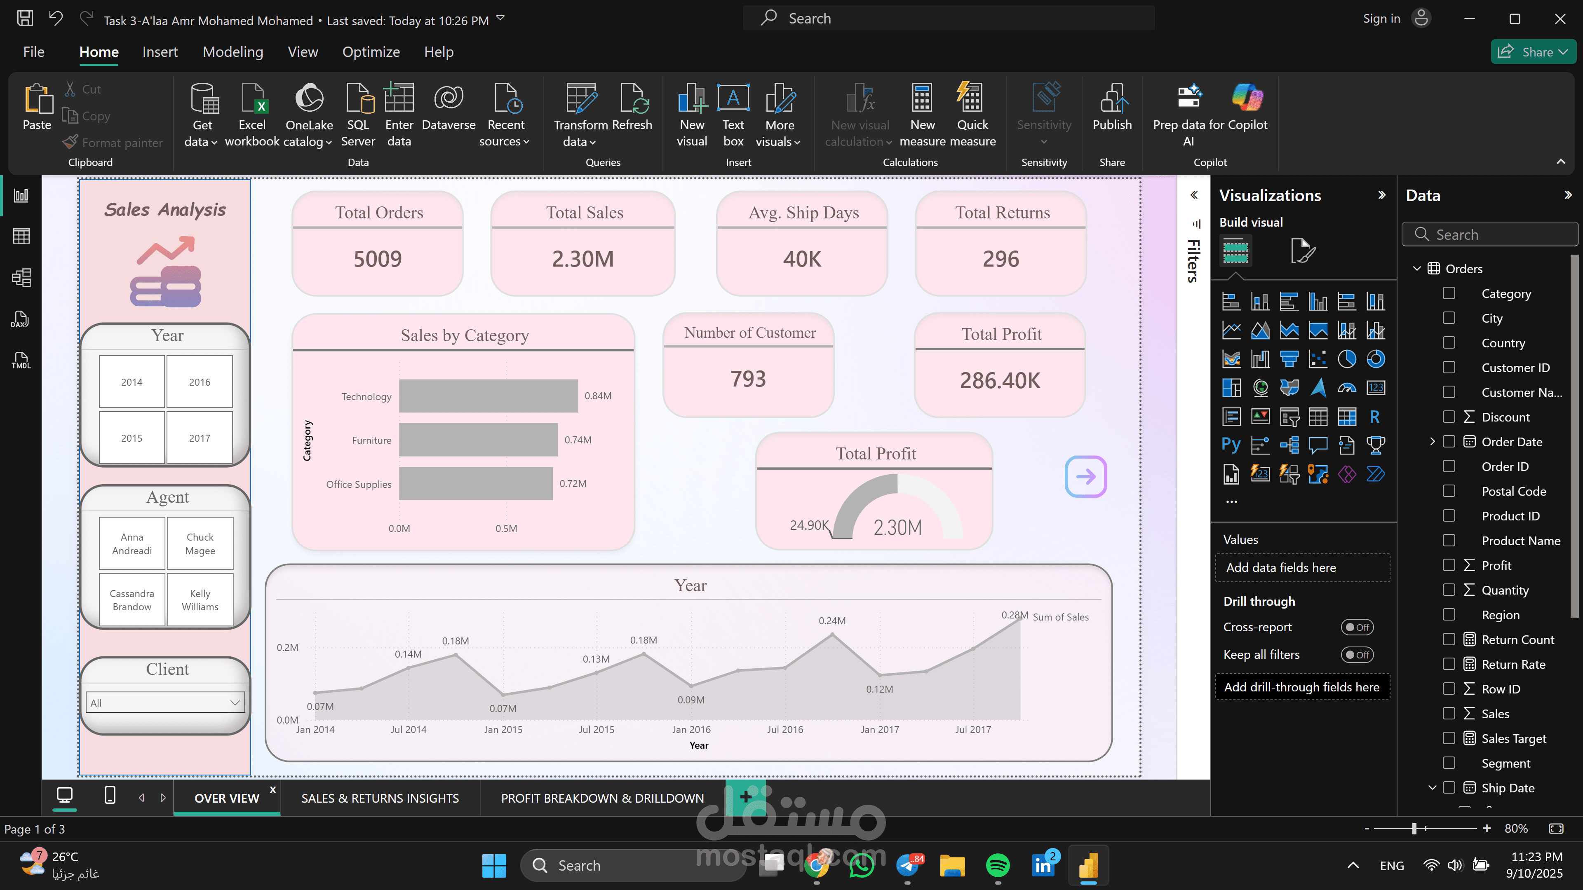Screen dimensions: 1583x890
Task: Turn on Keep all filters toggle
Action: click(1357, 655)
